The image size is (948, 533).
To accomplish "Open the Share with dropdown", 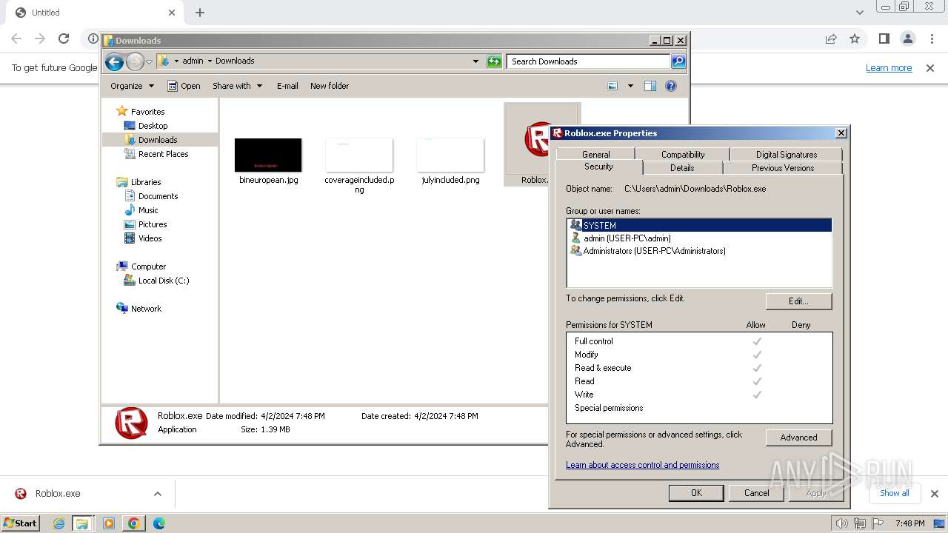I will [237, 86].
